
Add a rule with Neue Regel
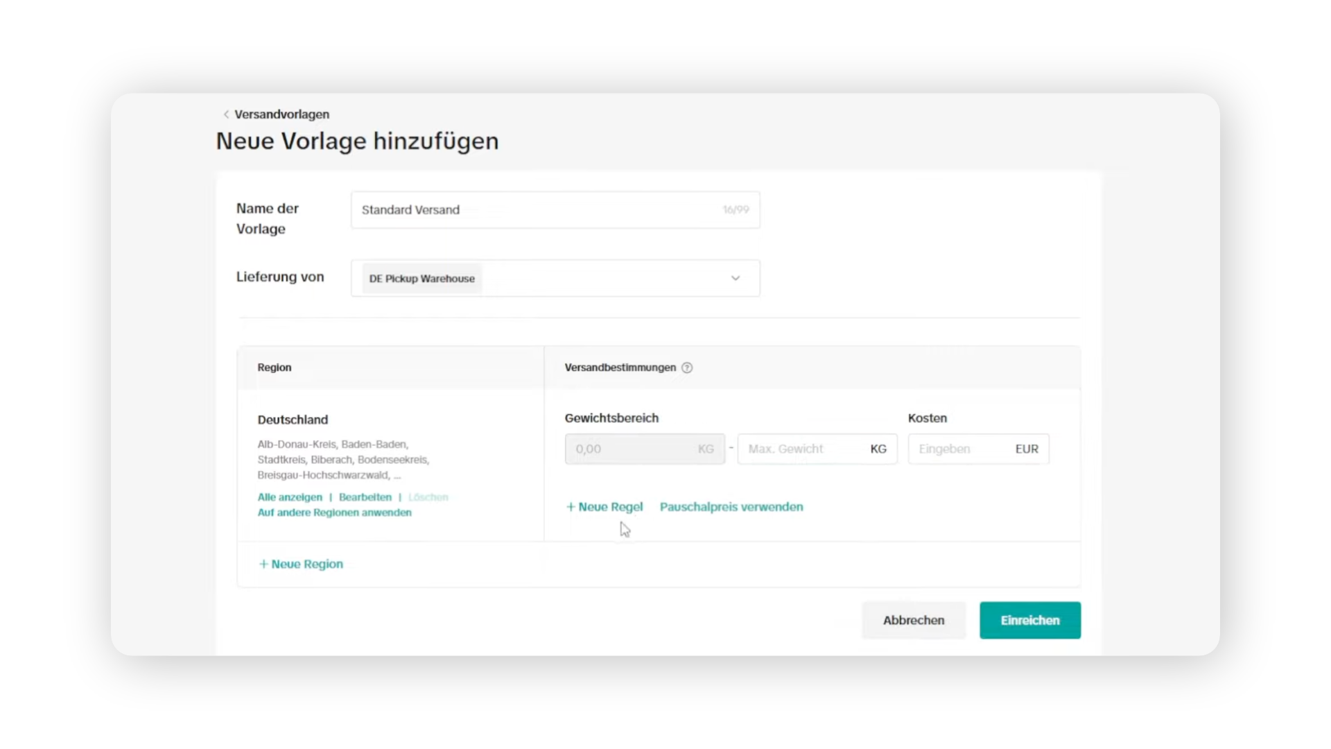coord(604,507)
